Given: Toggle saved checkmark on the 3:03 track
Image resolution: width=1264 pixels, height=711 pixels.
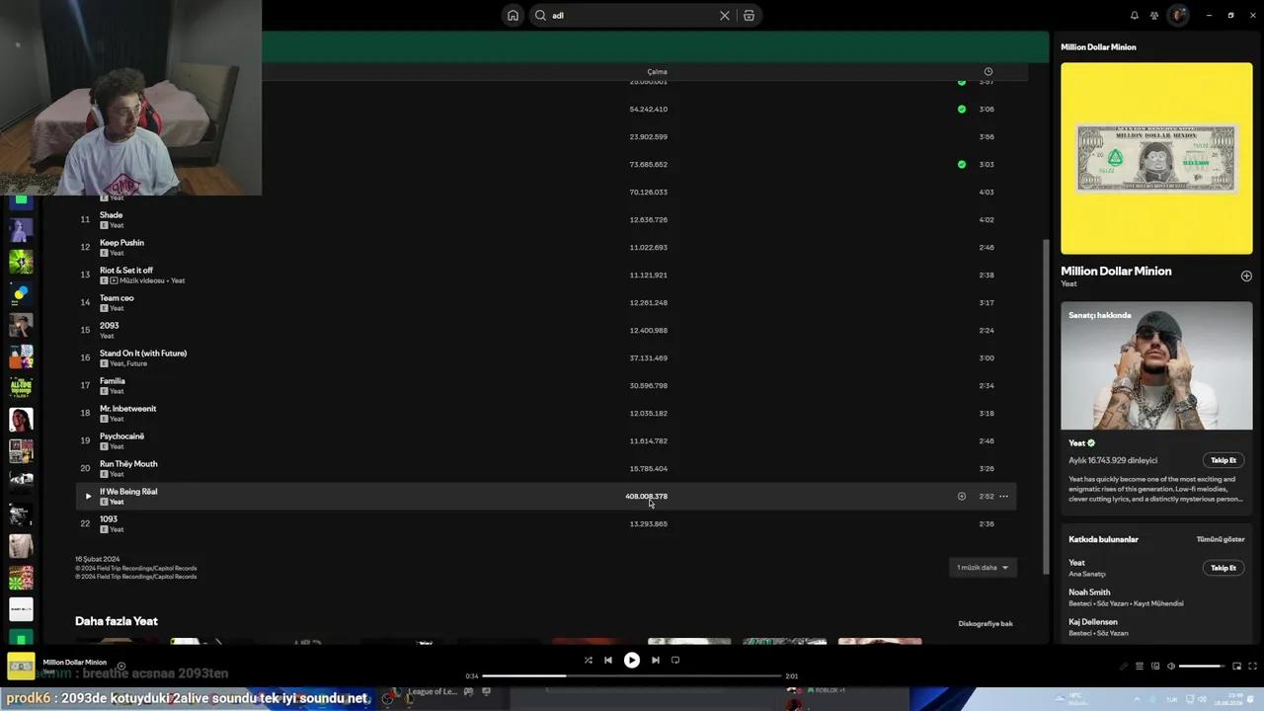Looking at the screenshot, I should (961, 165).
